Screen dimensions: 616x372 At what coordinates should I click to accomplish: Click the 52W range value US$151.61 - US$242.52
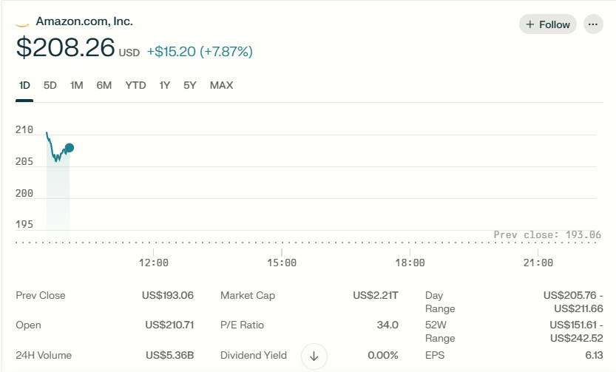pyautogui.click(x=576, y=332)
